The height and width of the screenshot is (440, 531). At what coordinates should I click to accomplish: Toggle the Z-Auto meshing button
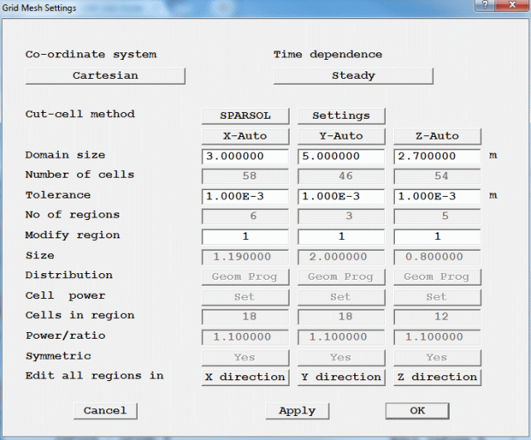pos(436,136)
